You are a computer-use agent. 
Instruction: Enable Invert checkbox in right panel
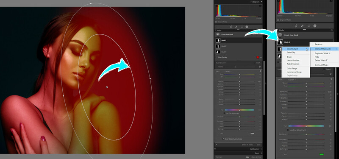pos(324,70)
